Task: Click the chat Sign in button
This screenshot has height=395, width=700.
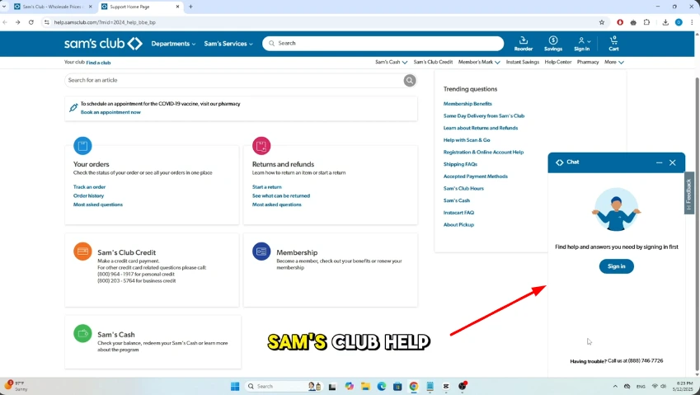Action: click(x=616, y=266)
